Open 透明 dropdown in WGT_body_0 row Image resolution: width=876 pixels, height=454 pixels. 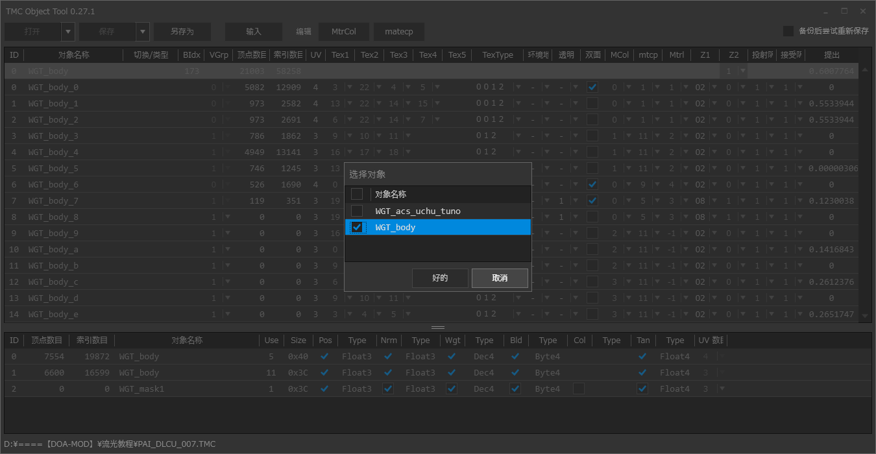[576, 87]
